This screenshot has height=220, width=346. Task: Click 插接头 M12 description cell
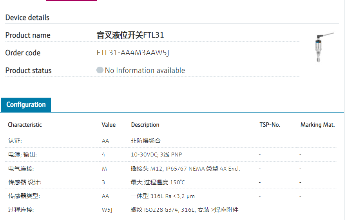(x=185, y=169)
